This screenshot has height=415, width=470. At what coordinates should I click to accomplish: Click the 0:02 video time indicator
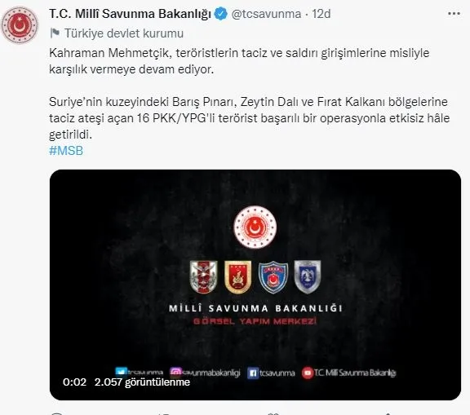74,382
